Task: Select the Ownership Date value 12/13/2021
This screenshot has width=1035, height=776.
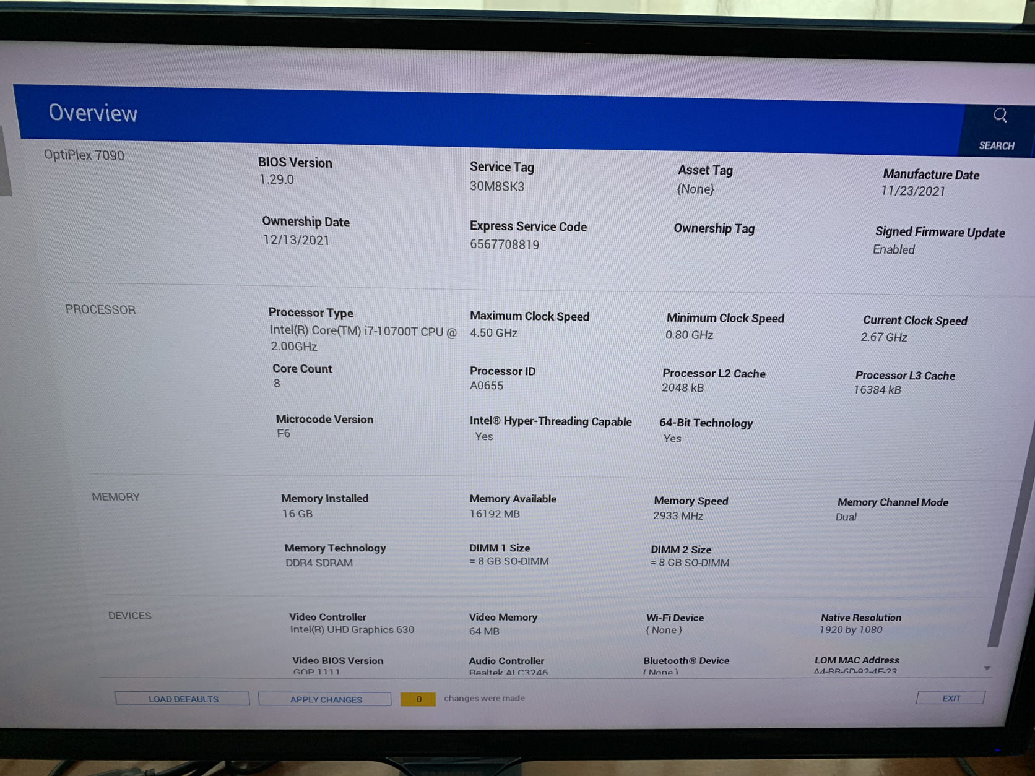Action: [296, 240]
